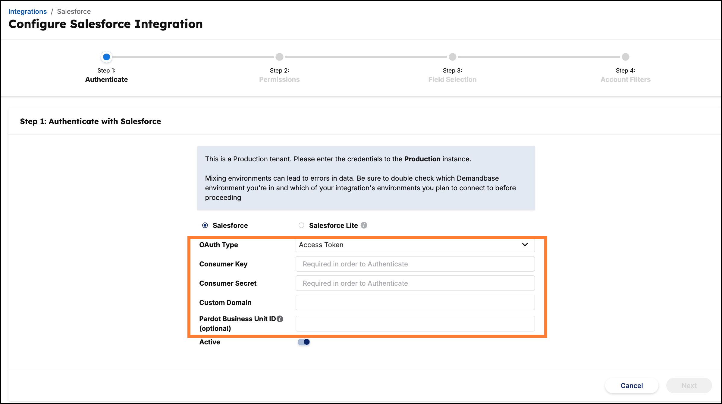Toggle the Active switch
The width and height of the screenshot is (722, 404).
304,342
